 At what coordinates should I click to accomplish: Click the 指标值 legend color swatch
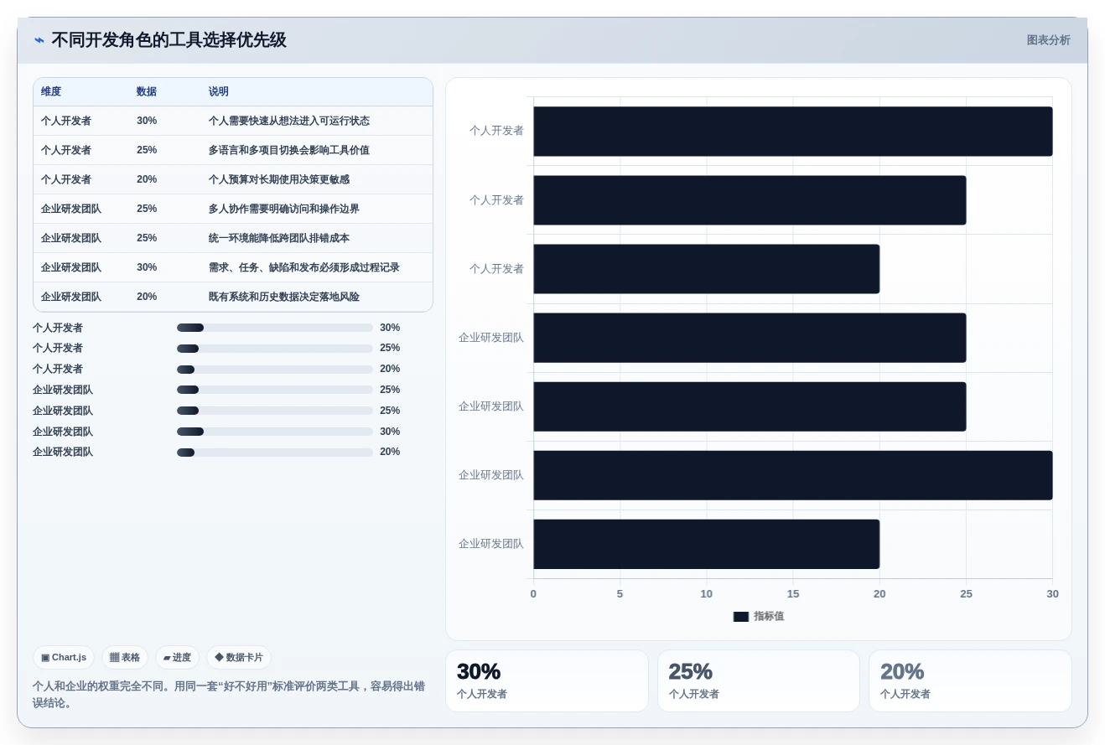coord(741,617)
